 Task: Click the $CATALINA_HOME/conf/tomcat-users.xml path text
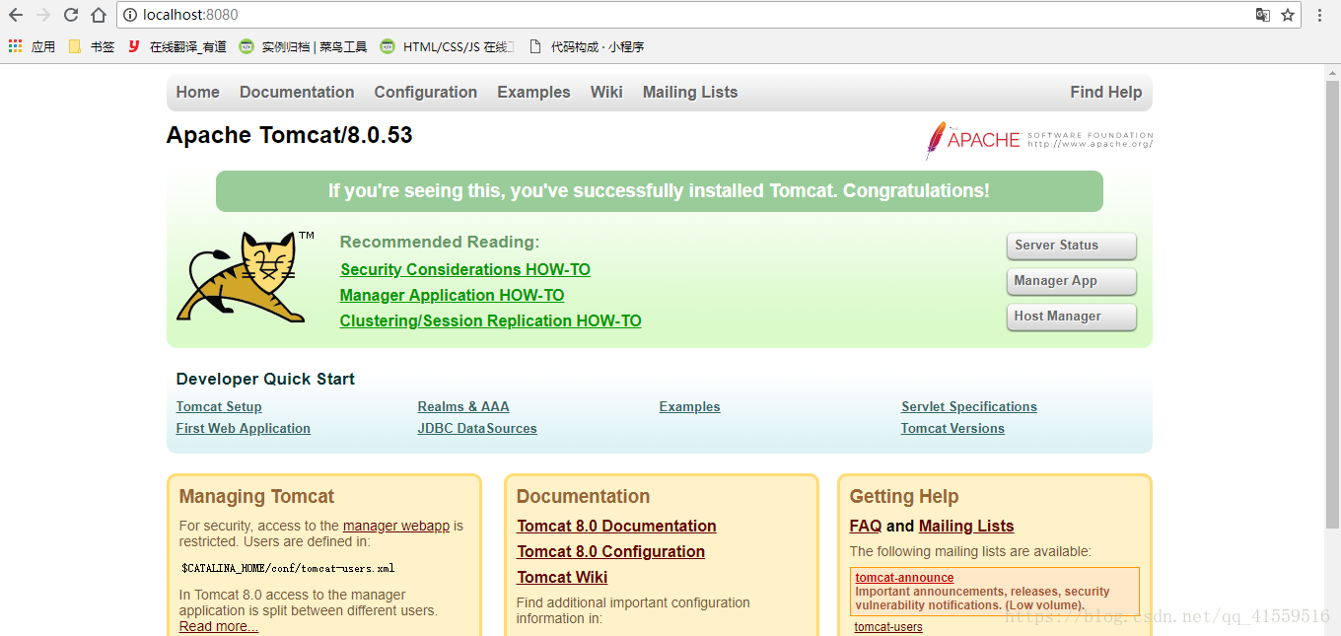[288, 569]
